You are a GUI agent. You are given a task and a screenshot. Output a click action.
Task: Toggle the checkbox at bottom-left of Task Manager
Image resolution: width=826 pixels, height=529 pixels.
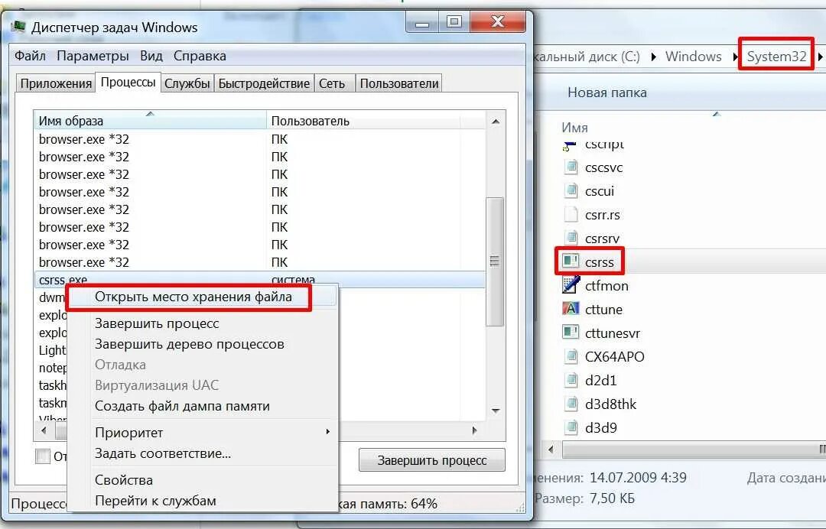point(43,456)
